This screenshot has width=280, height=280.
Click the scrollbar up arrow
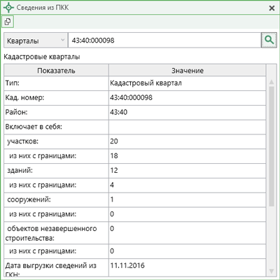(272, 82)
